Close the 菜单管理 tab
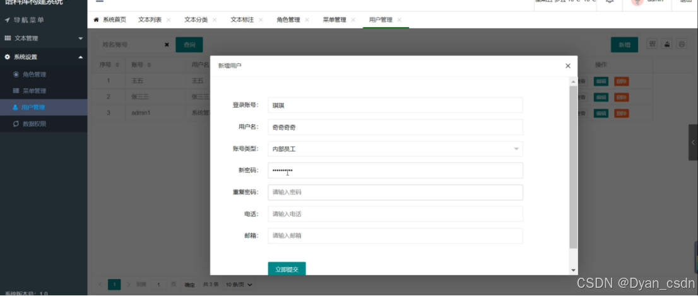 click(x=353, y=20)
